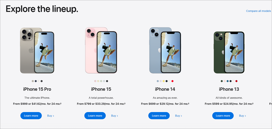Select the yellow color swatch for iPhone 14
The height and width of the screenshot is (129, 272).
click(x=163, y=81)
